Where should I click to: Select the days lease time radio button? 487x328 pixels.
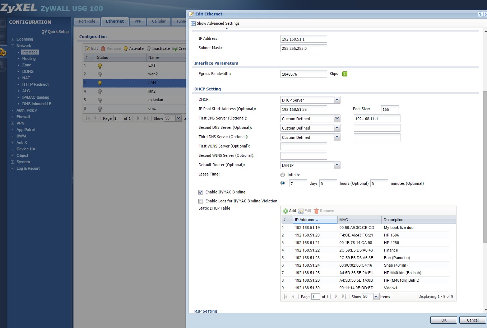click(283, 183)
